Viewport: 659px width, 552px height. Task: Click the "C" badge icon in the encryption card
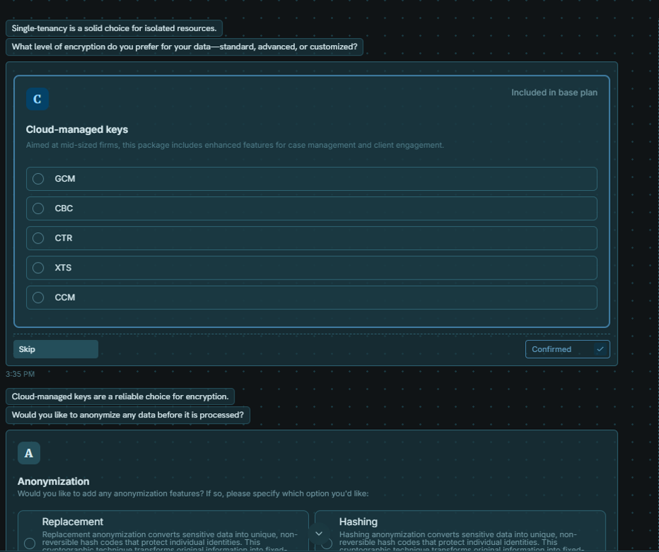coord(37,99)
